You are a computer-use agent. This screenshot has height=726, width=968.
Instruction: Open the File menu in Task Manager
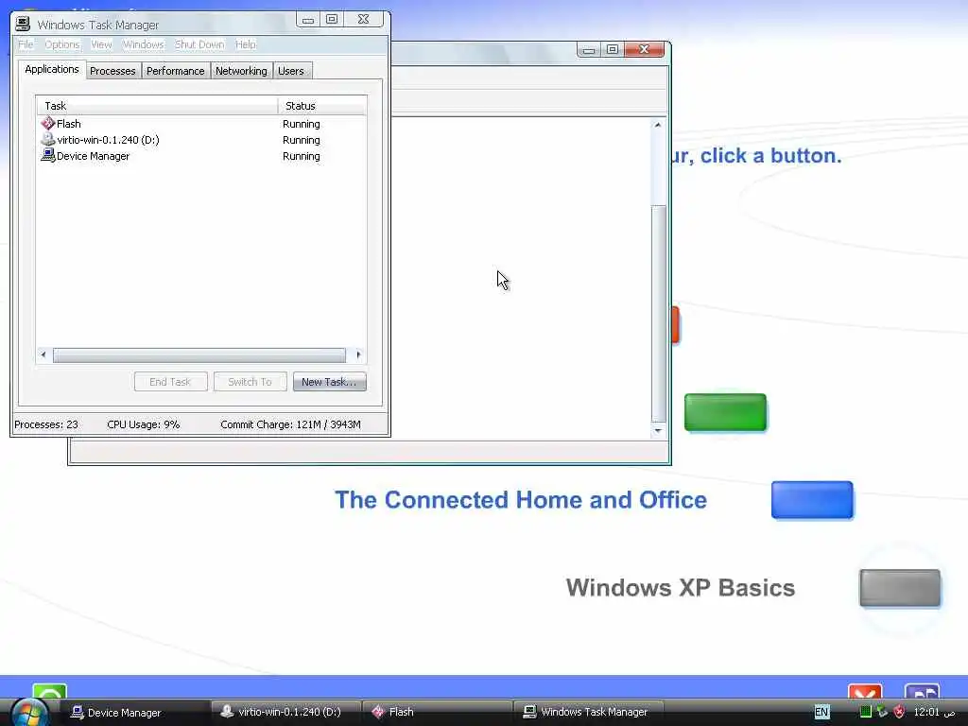[x=26, y=44]
